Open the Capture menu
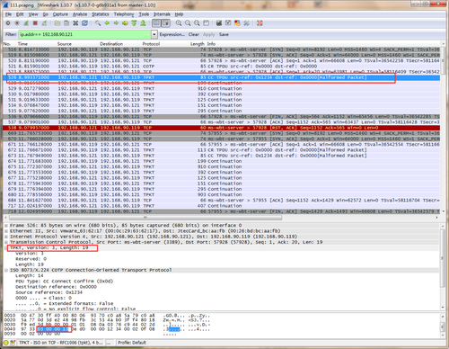The width and height of the screenshot is (449, 349). click(60, 14)
